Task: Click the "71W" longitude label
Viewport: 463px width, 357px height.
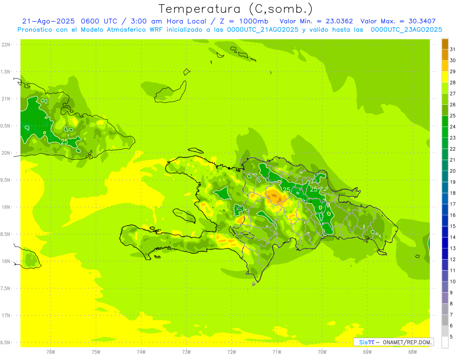Action: click(277, 352)
